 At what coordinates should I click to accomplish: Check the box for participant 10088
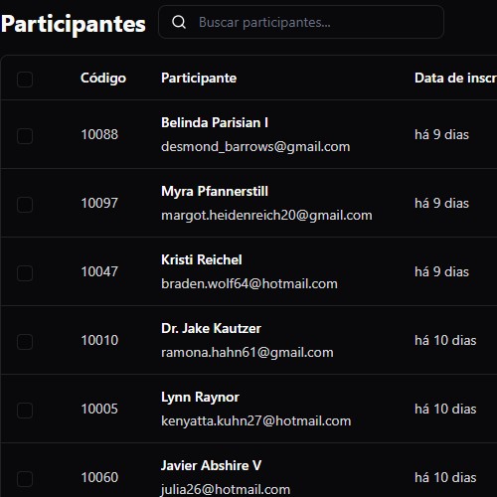pos(25,136)
